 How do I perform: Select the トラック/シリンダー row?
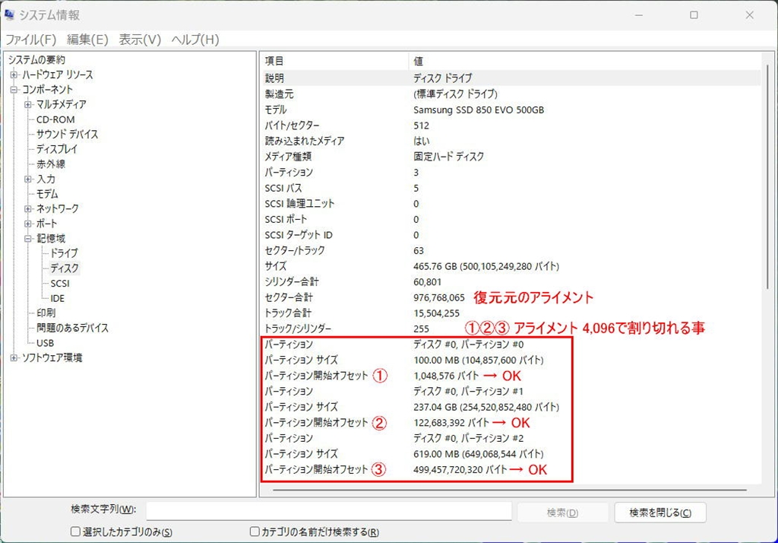(511, 329)
